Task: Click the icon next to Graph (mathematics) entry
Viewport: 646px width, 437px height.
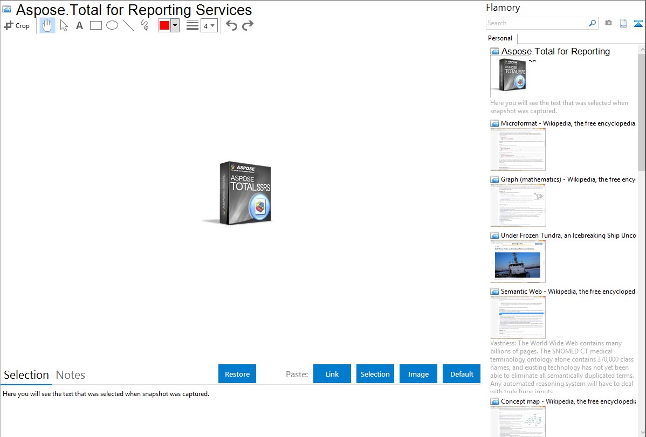Action: [x=494, y=179]
